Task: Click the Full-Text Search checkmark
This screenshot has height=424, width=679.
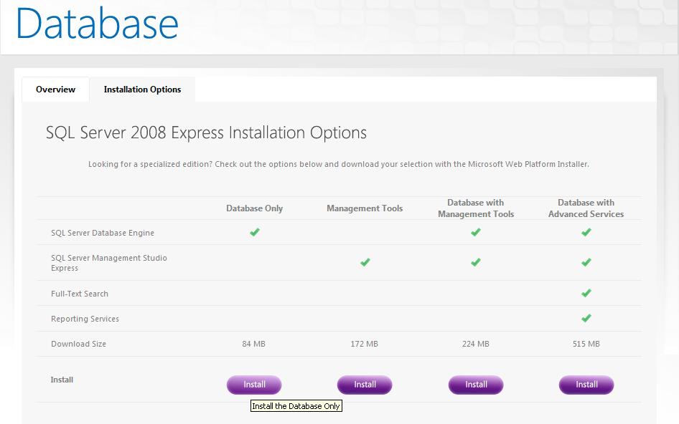Action: tap(586, 293)
